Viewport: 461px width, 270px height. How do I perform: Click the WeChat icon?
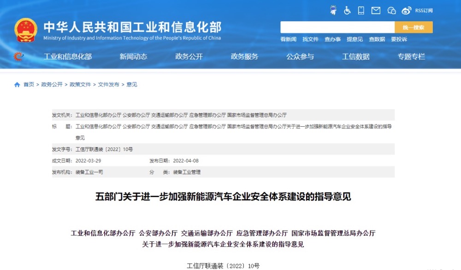pos(391,10)
